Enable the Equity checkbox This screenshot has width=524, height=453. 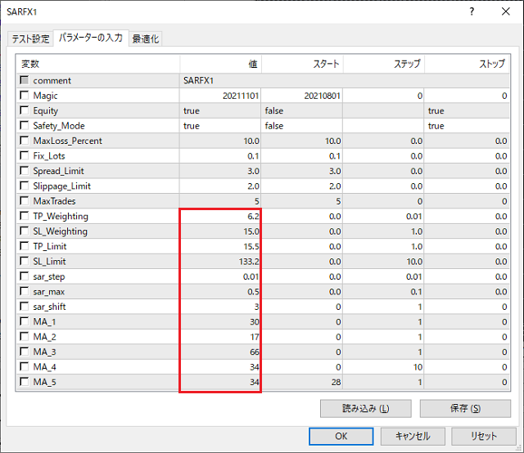[24, 110]
